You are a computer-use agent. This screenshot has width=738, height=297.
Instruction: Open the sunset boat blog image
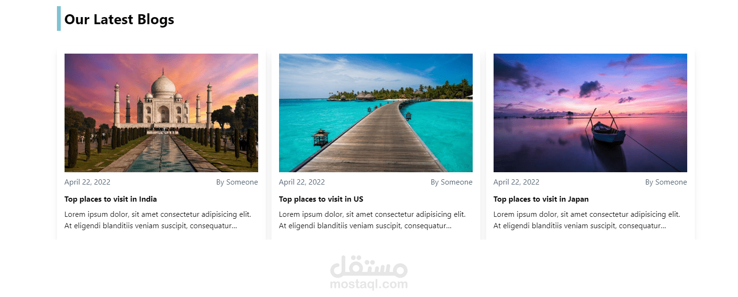590,113
